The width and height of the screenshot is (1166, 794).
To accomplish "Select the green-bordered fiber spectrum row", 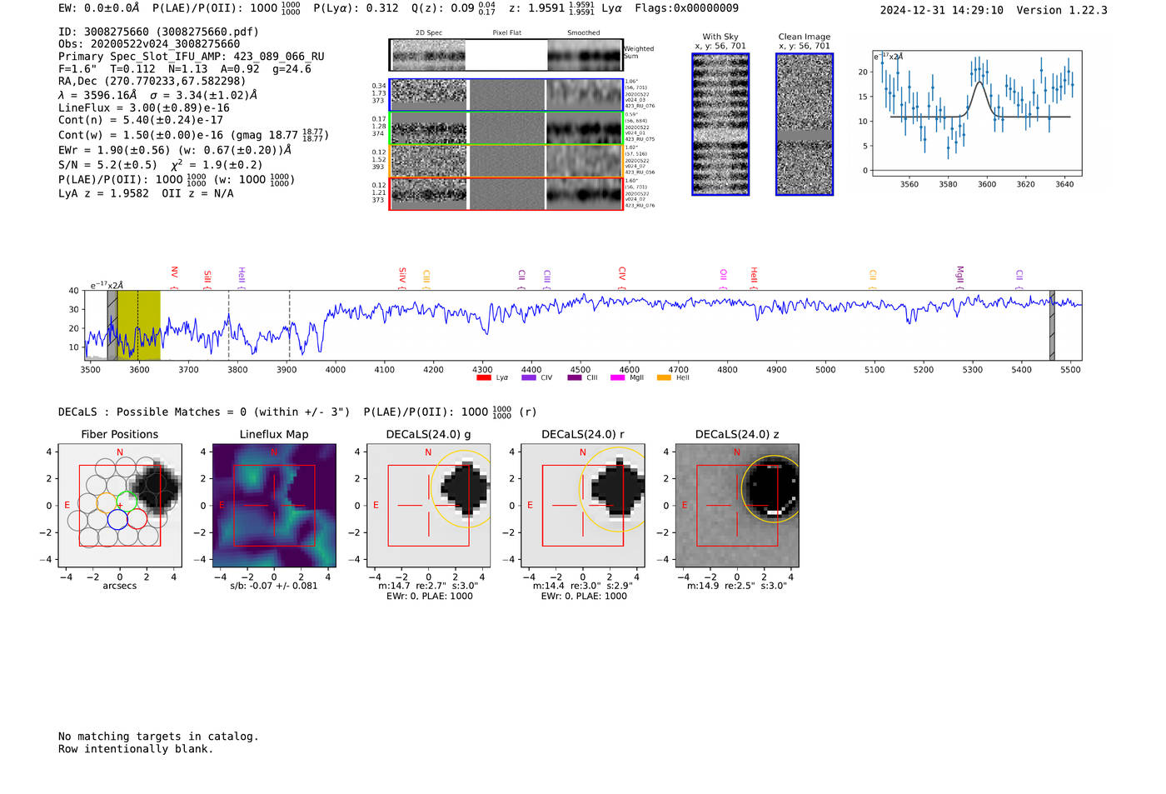I will (x=506, y=128).
